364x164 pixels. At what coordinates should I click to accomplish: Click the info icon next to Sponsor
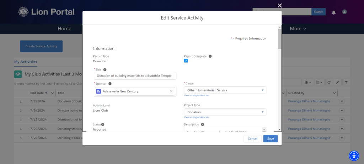tap(110, 84)
